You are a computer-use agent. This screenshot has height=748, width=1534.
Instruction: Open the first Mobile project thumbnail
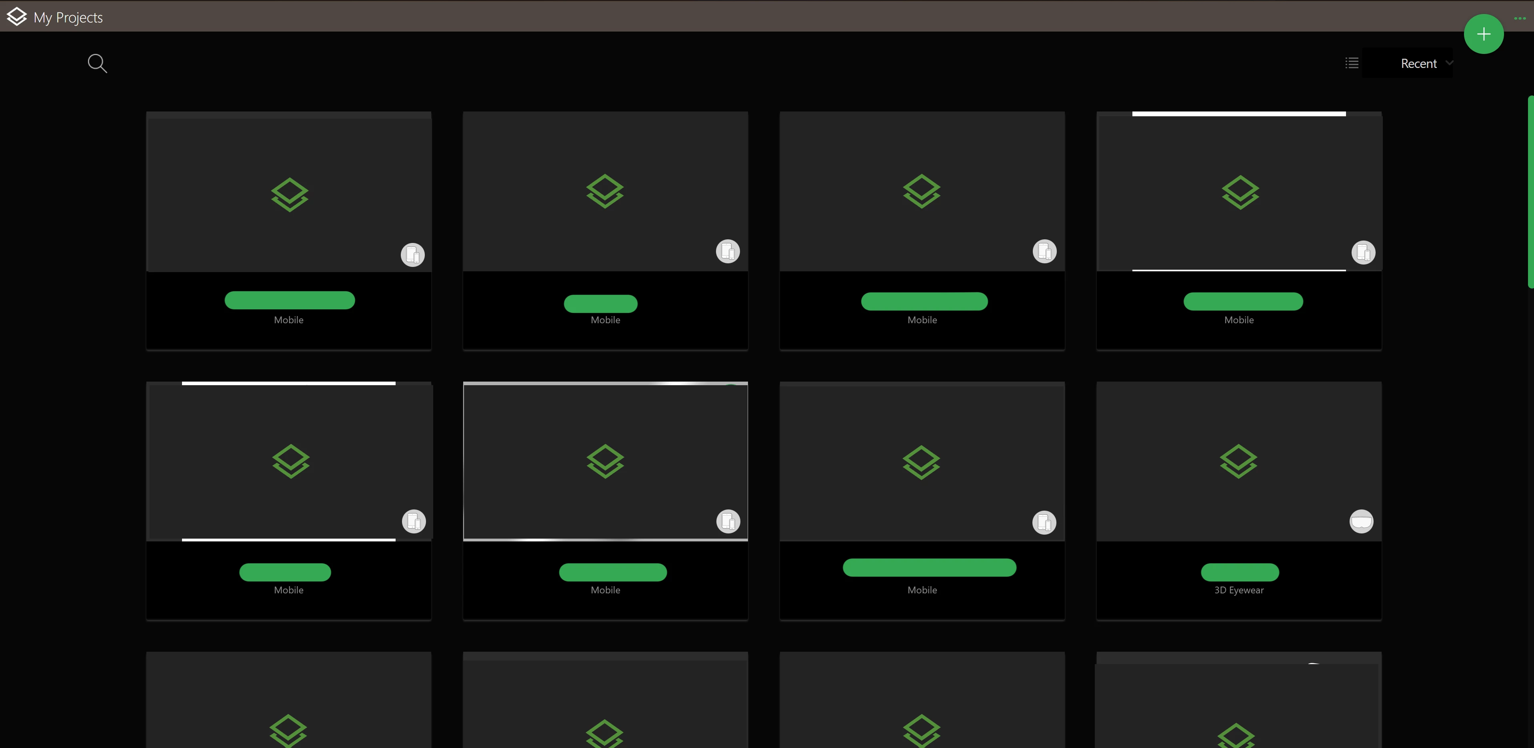pos(289,192)
